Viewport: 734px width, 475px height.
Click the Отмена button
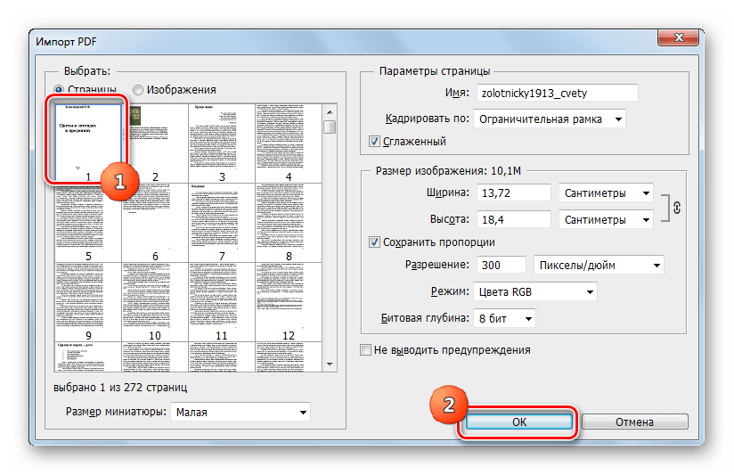tap(633, 422)
